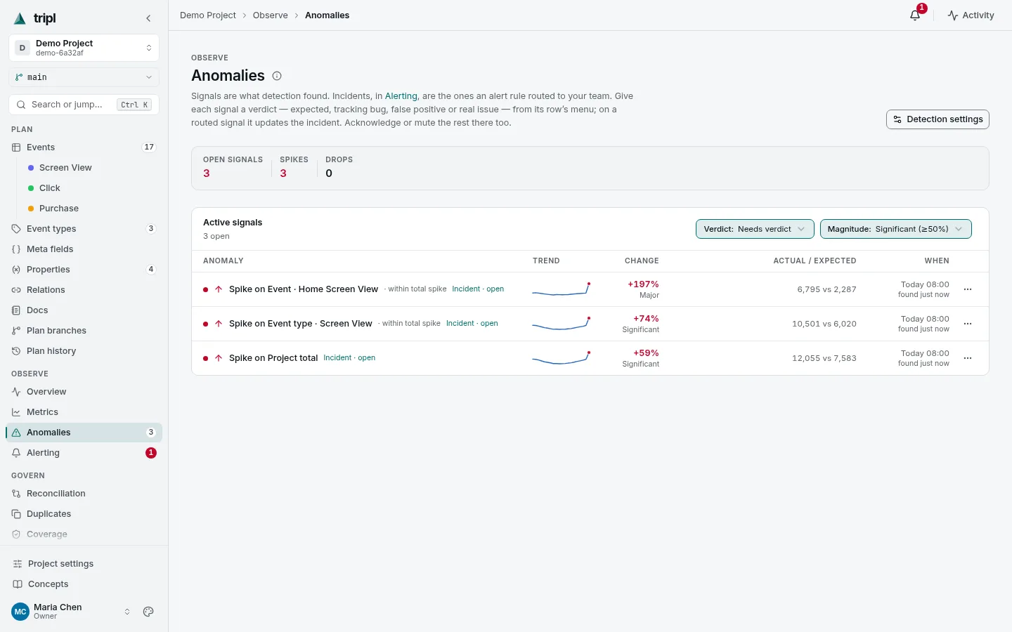This screenshot has height=632, width=1012.
Task: Collapse the sidebar with the chevron icon
Action: [x=148, y=18]
